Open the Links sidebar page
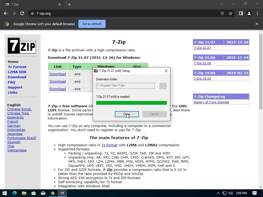Screen dimensions: 263x197 click(13, 92)
